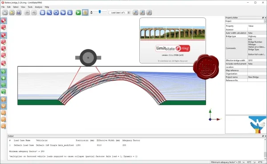Click the 'Adequacy Factor' output column heading
This screenshot has height=164, width=267.
[131, 140]
